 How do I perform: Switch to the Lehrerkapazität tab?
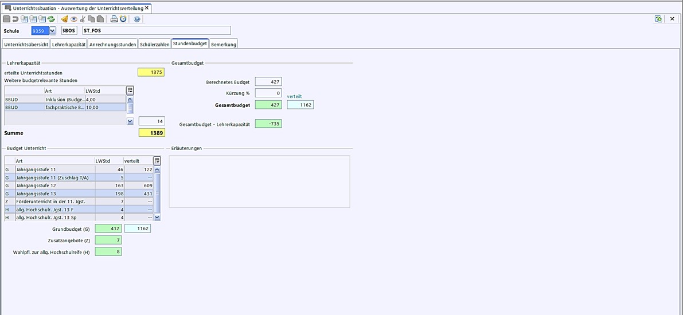click(69, 44)
